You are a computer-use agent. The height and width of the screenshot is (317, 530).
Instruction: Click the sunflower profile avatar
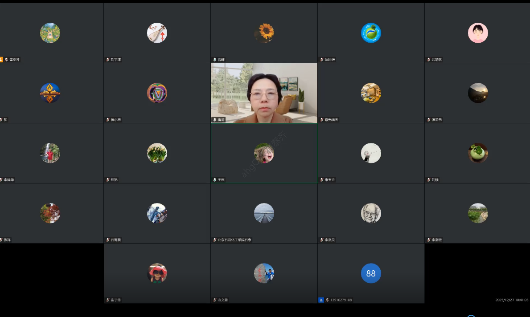[x=264, y=33]
